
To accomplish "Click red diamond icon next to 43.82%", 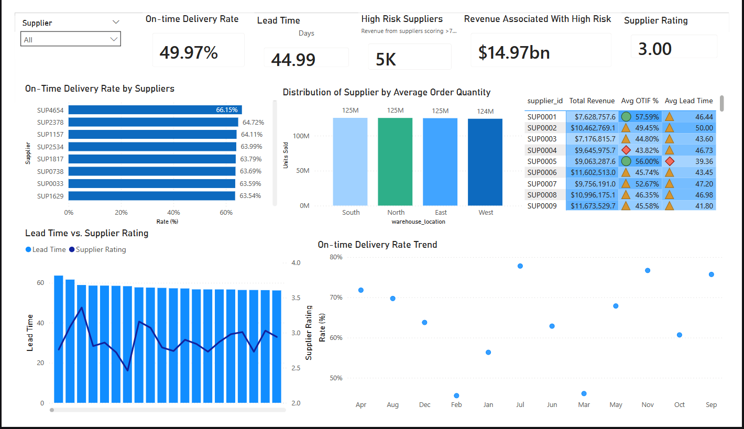I will (x=626, y=150).
